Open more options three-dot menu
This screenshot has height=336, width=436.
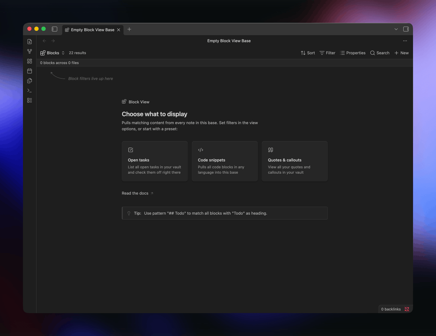405,41
